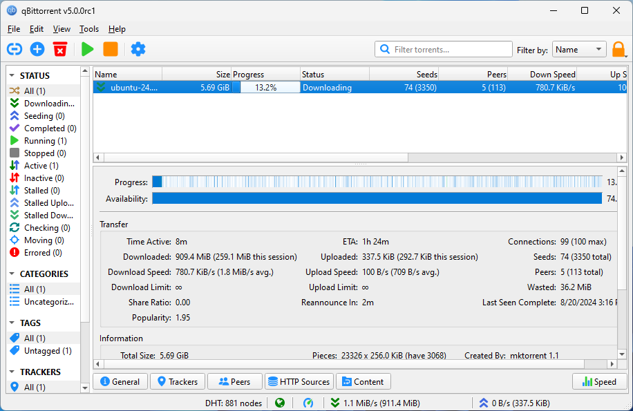Sort by the Seeds column header
The image size is (633, 411).
pyautogui.click(x=404, y=74)
